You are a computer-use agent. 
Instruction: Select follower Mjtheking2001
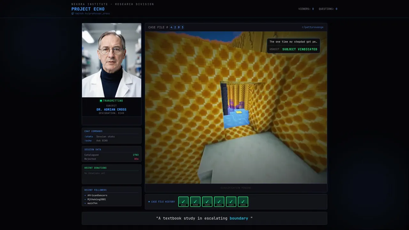tap(96, 199)
